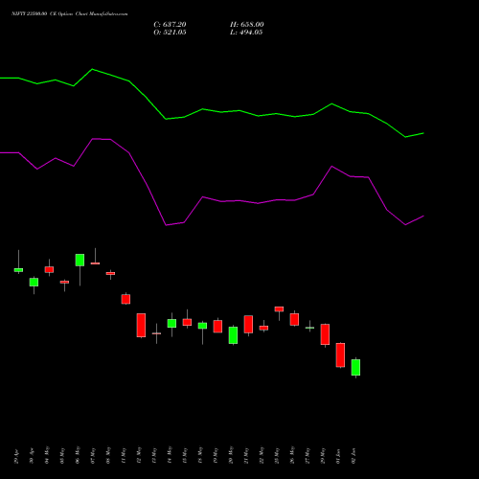Click the '21 May' date label on the x-axis
This screenshot has height=479, width=479.
(x=246, y=455)
